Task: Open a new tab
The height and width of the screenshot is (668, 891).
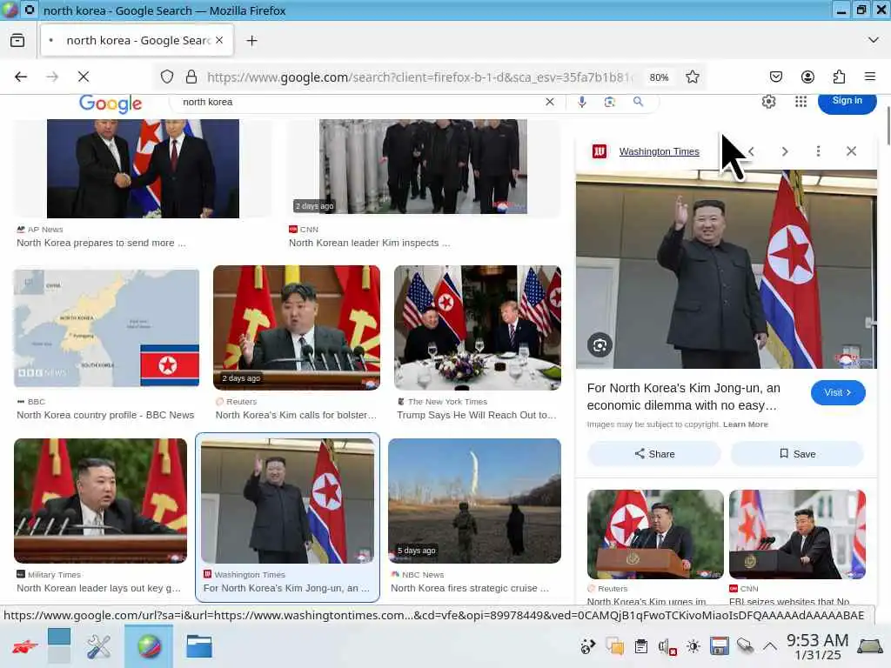Action: (x=251, y=40)
